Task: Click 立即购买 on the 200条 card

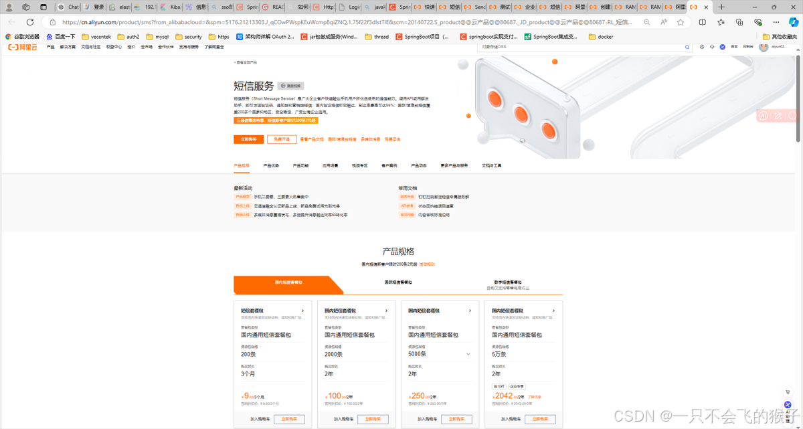Action: [x=289, y=419]
